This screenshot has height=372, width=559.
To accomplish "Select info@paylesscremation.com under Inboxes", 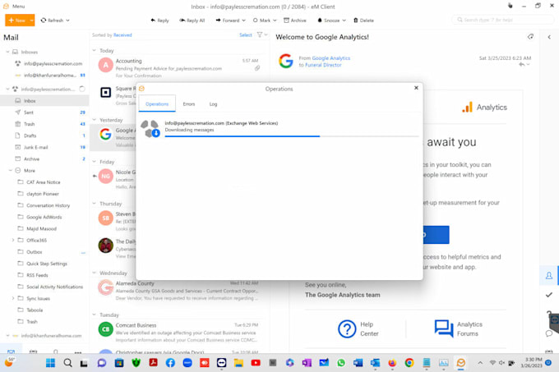I will coord(53,64).
